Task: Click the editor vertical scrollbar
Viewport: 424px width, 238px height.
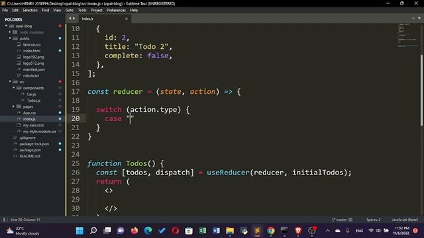Action: tap(421, 90)
